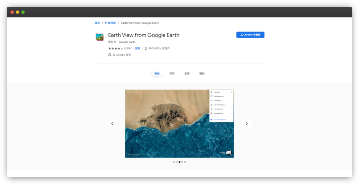The width and height of the screenshot is (359, 184).
Task: Click the Earth View extension logo icon
Action: tap(100, 37)
